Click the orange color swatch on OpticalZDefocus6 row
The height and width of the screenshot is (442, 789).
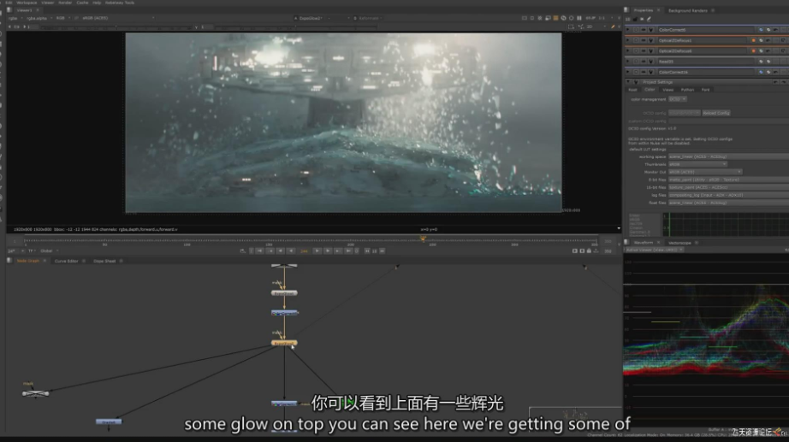click(753, 50)
